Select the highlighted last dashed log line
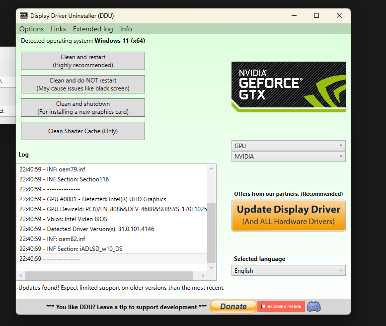The image size is (386, 326). click(112, 258)
